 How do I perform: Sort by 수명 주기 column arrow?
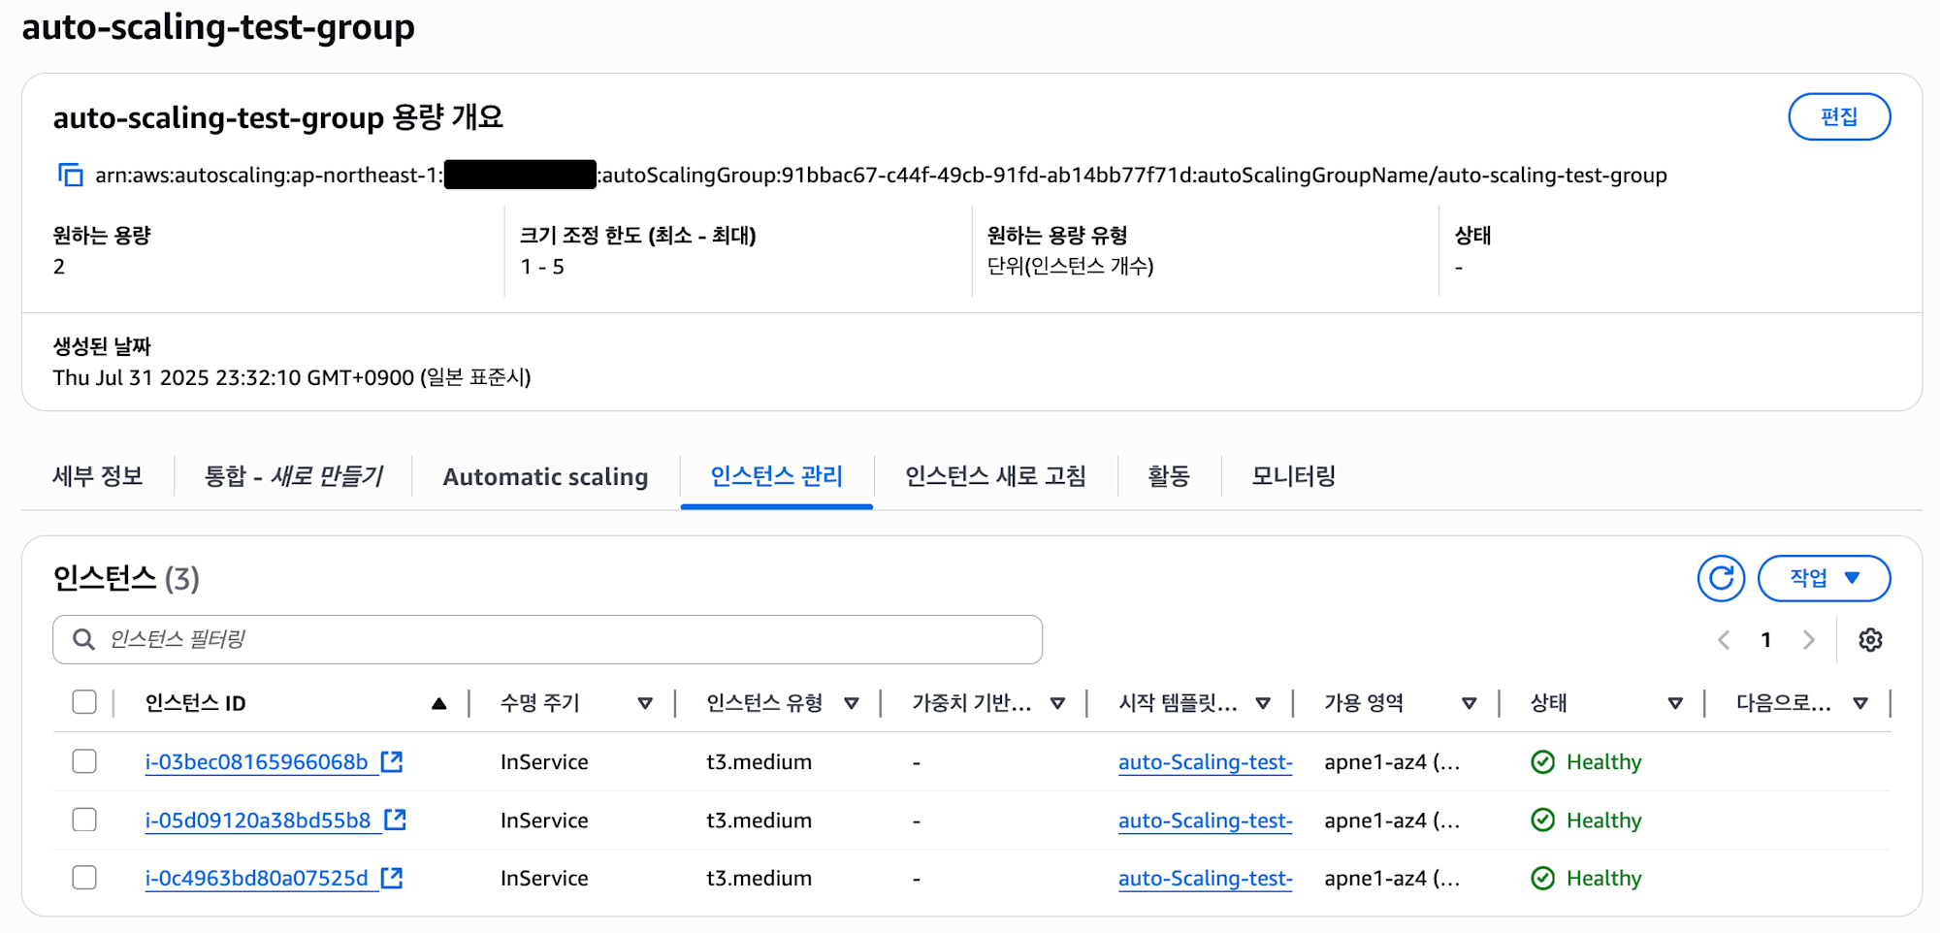(x=645, y=704)
